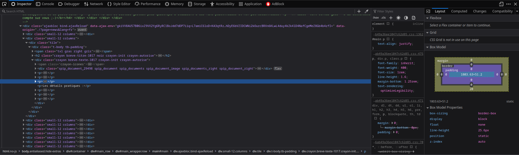The image size is (519, 155).
Task: Toggle responsive design mode icon
Action: (x=501, y=4)
